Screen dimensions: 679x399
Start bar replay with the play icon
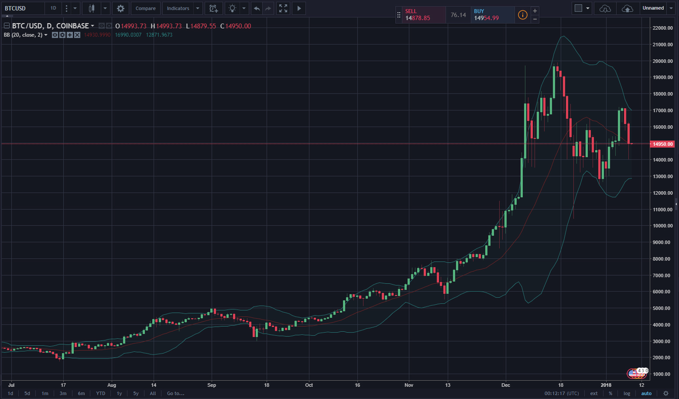pos(299,8)
